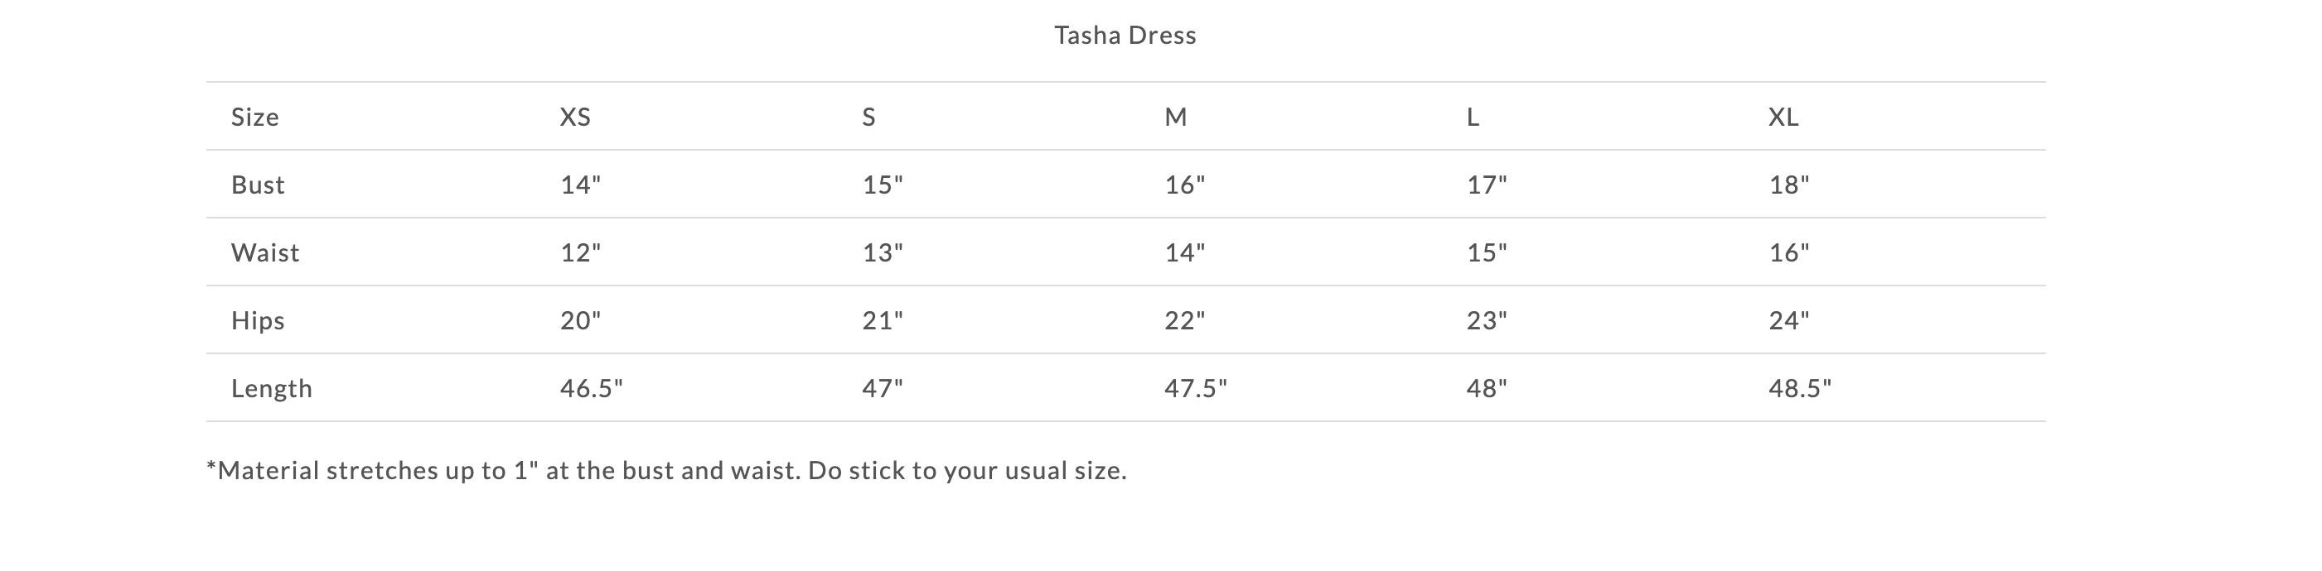Click the Waist row label
Image resolution: width=2322 pixels, height=571 pixels.
click(265, 252)
